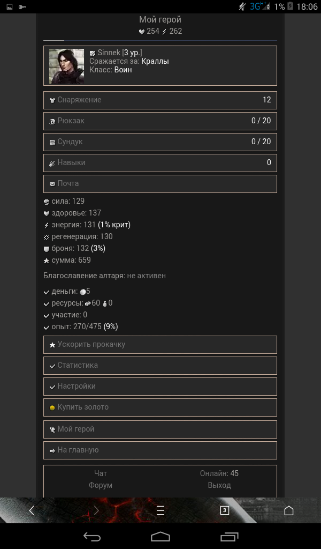Tap the Android back navigation button
Image resolution: width=321 pixels, height=549 pixels.
click(92, 536)
